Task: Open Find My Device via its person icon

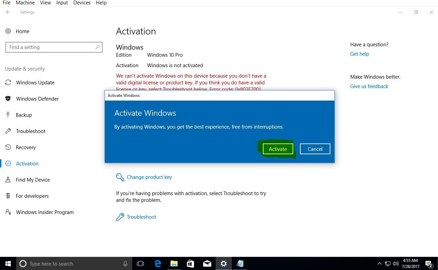Action: point(8,180)
